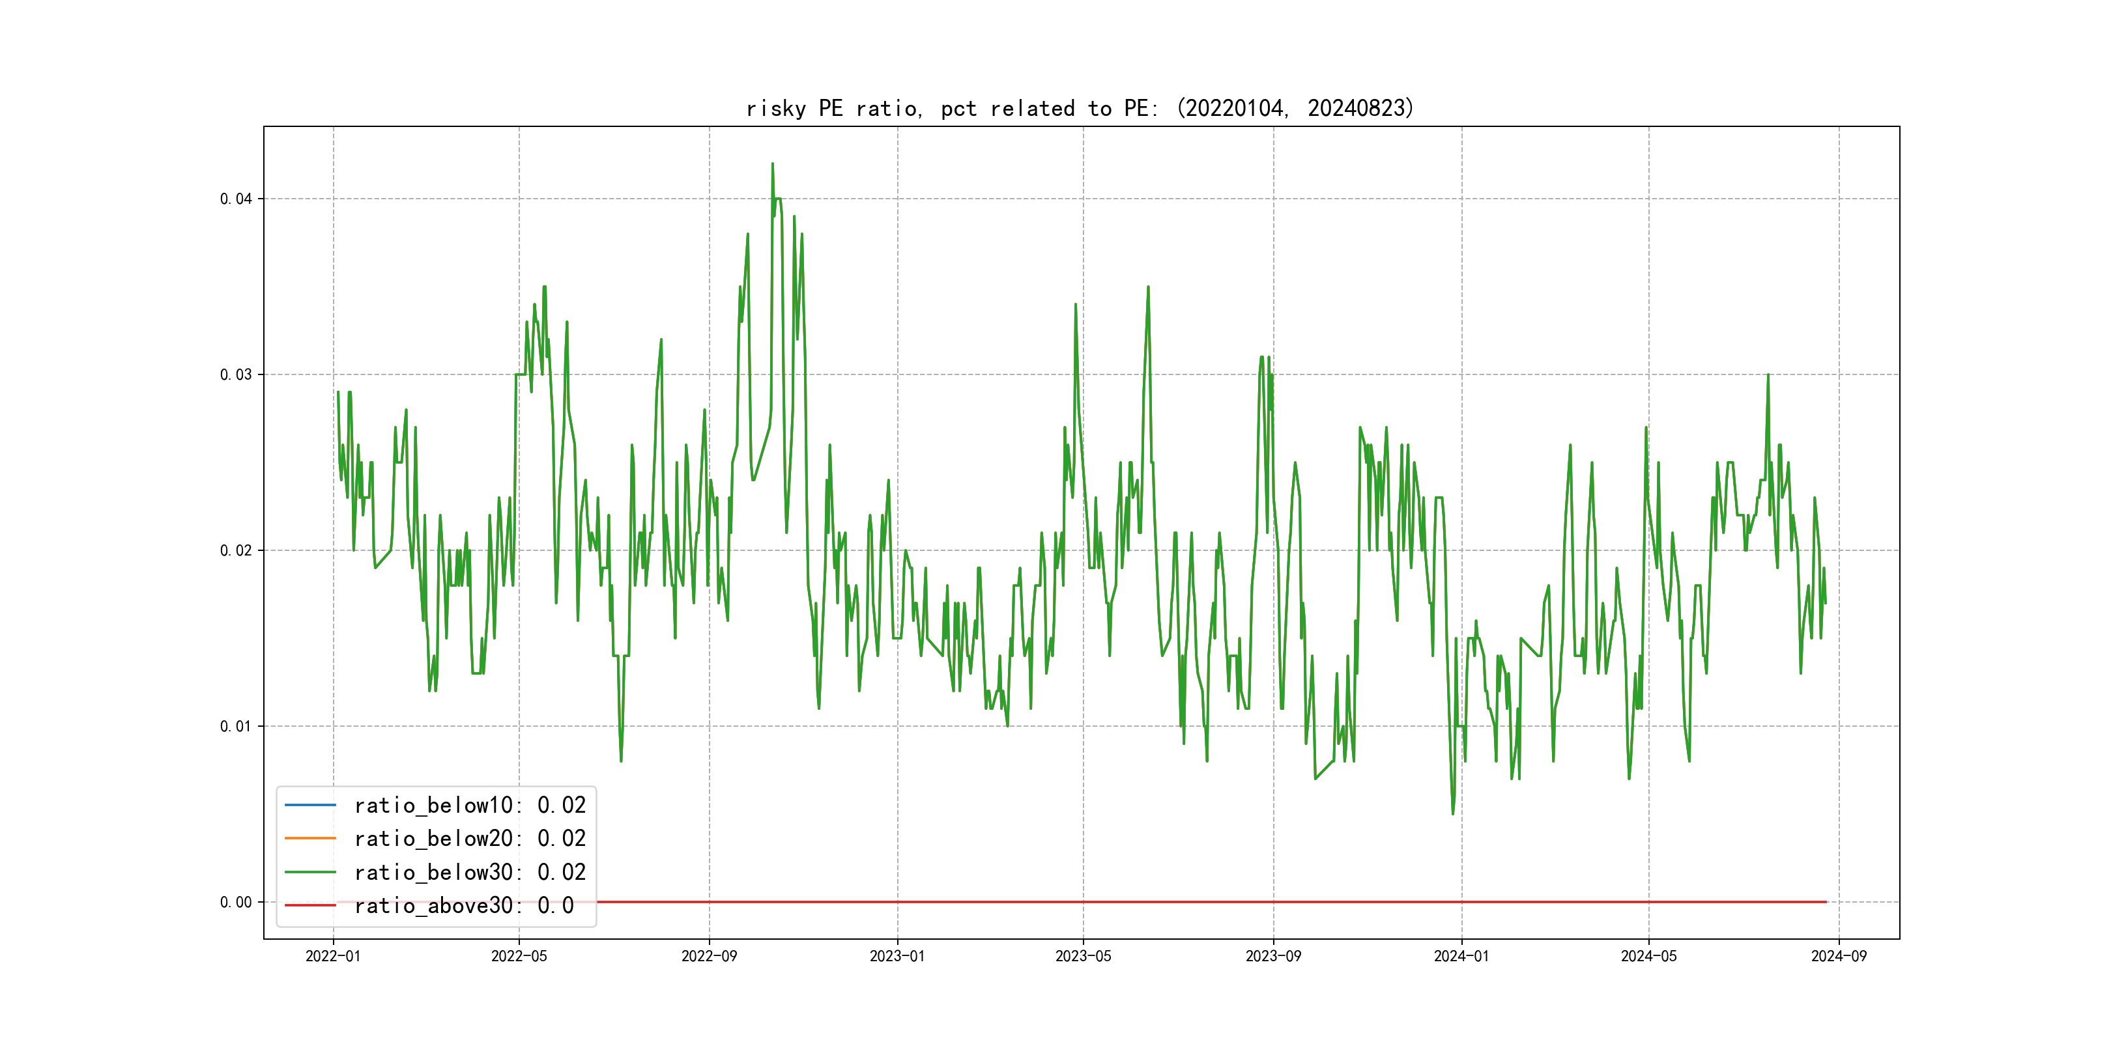Click the 0.01 y-axis tick label
2111x1055 pixels.
click(236, 727)
